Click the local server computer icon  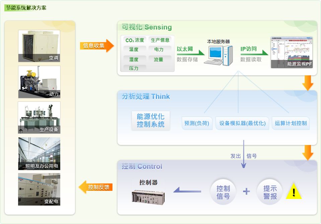click(220, 55)
